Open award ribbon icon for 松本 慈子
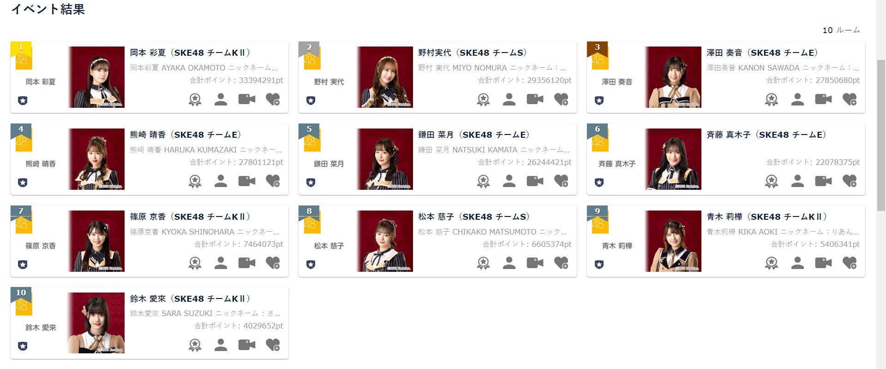This screenshot has height=369, width=886. pos(483,264)
